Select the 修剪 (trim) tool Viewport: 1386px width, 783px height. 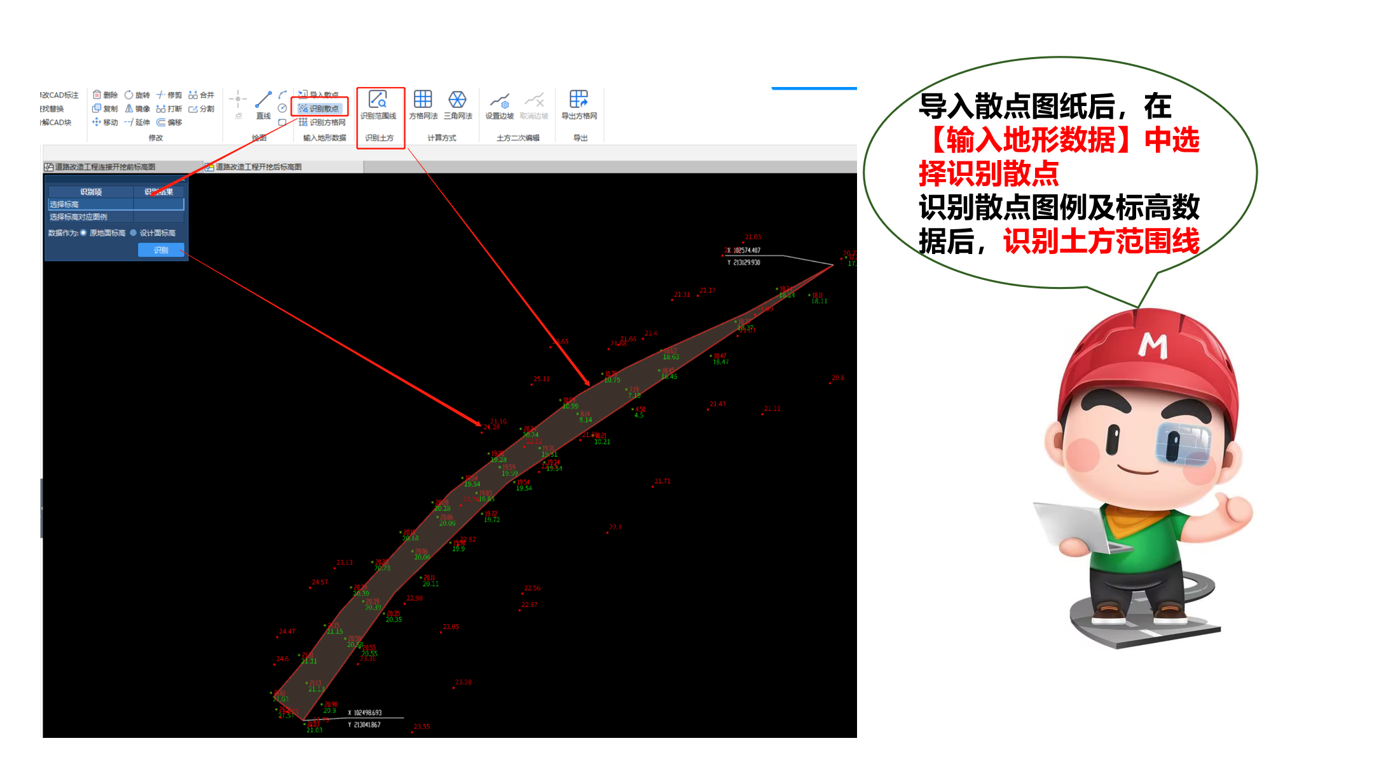point(169,95)
